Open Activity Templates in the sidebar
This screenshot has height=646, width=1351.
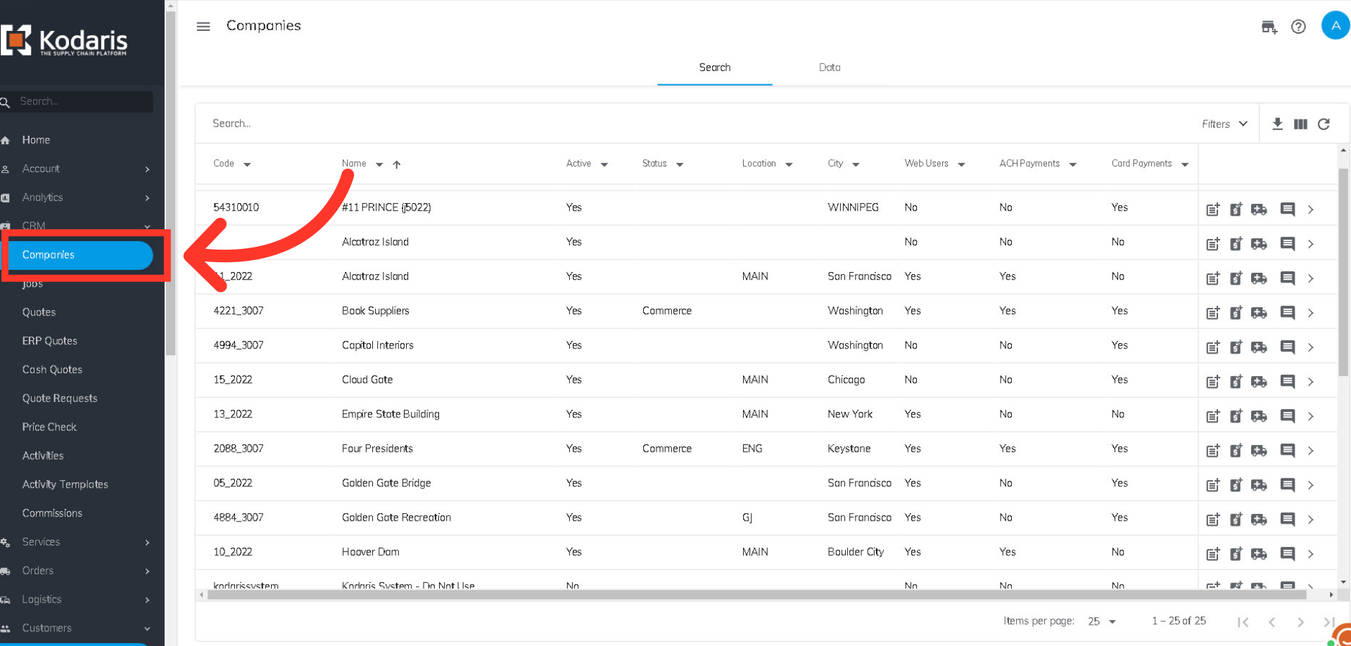(x=65, y=485)
